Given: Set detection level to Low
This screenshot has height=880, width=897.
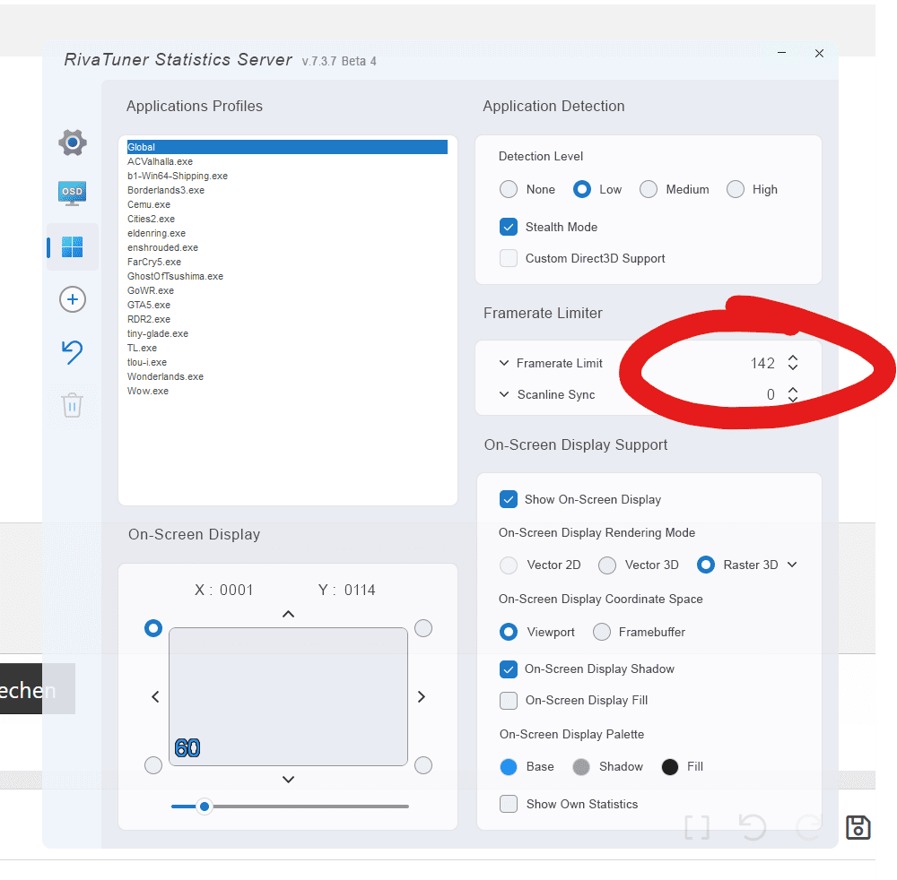Looking at the screenshot, I should [582, 189].
